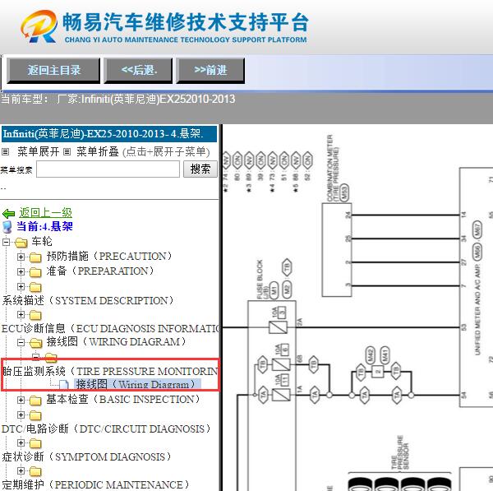Screen dimensions: 493x491
Task: Select 胎压监测系统 TIRE PRESSURE MONITORING item
Action: (x=110, y=371)
